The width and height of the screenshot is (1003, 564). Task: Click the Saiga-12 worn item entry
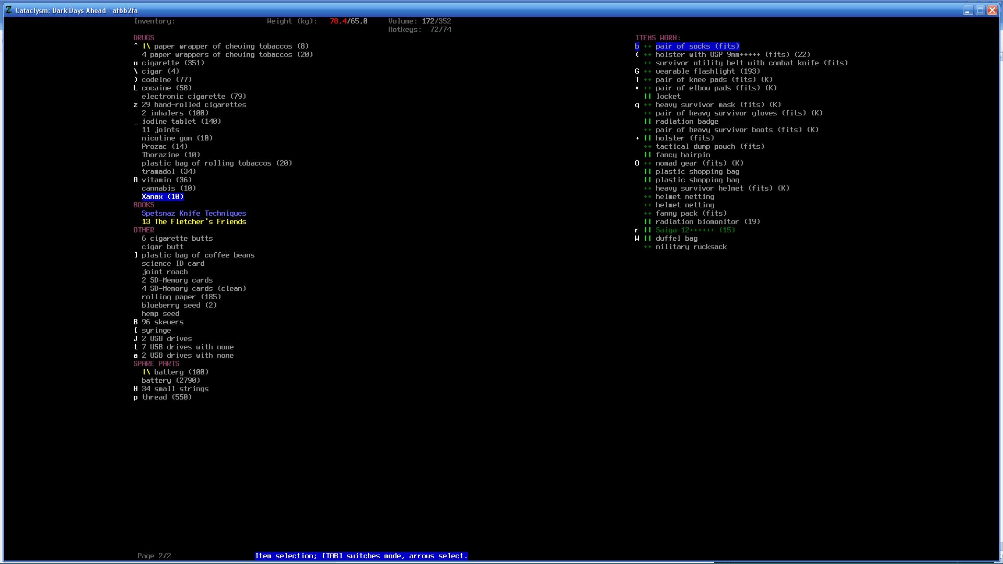tap(695, 230)
